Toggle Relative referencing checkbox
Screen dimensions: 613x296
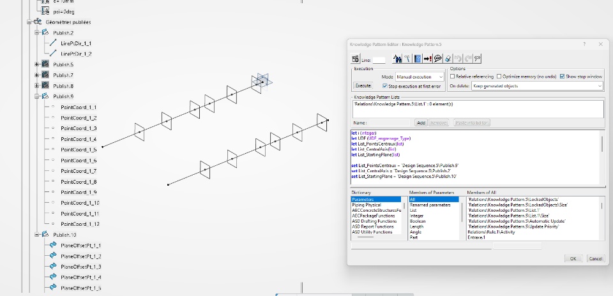453,77
